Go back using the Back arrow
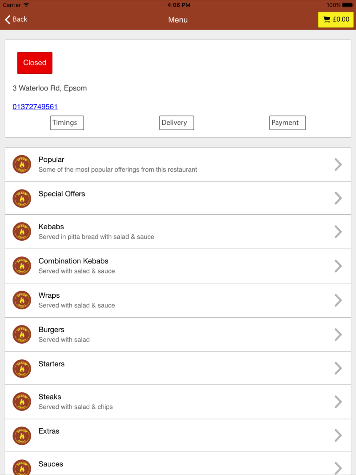 [16, 19]
